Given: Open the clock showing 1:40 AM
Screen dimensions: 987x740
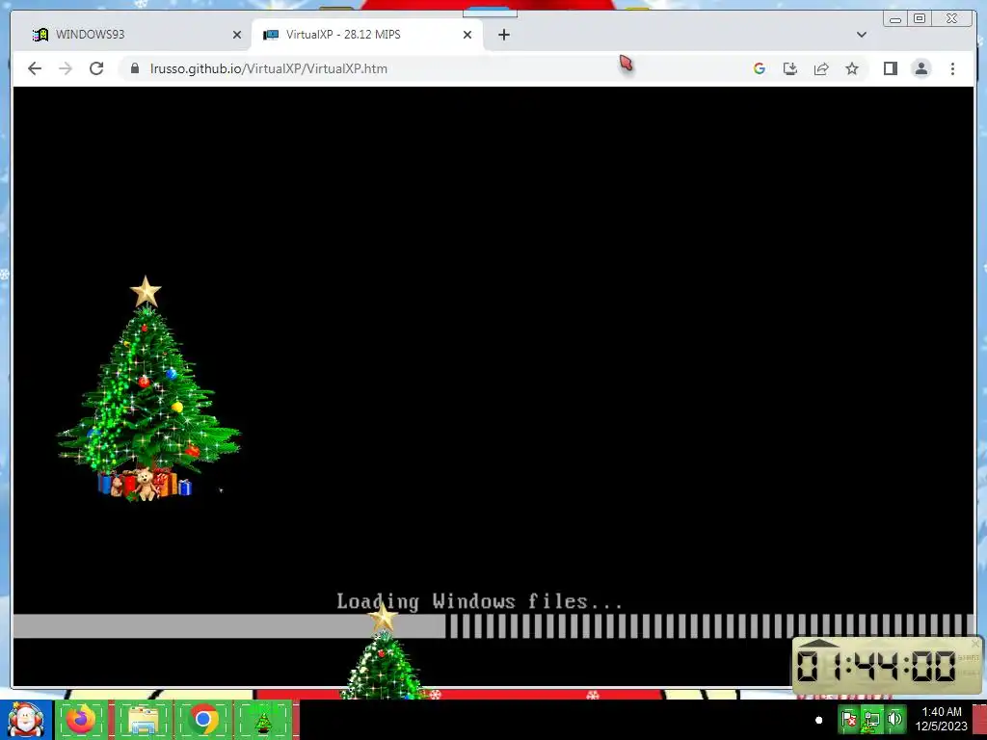Looking at the screenshot, I should [941, 719].
